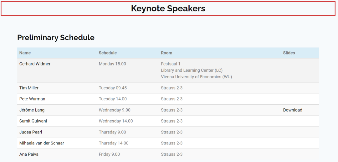Click the Friday 9.00 schedule cell

coord(109,154)
